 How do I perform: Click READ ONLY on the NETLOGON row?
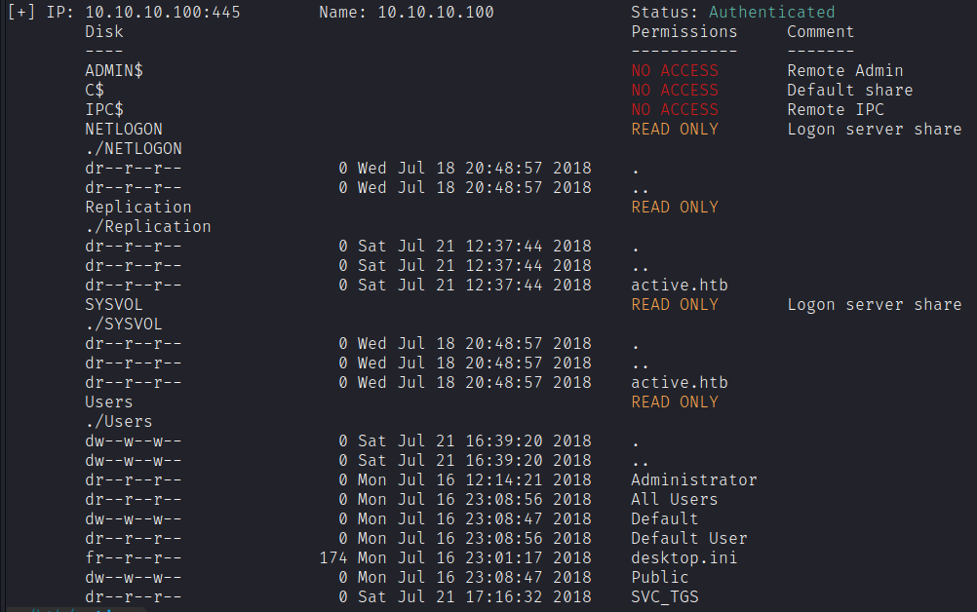(x=675, y=129)
